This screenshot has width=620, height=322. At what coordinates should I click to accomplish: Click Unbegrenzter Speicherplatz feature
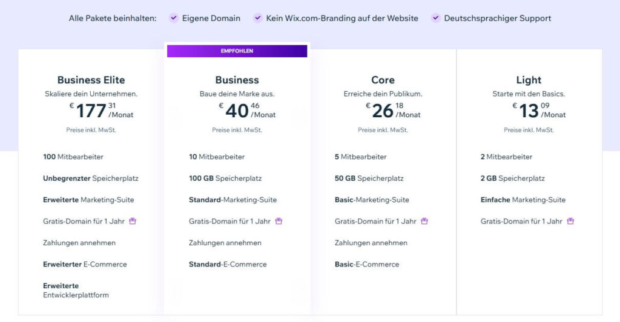point(90,178)
